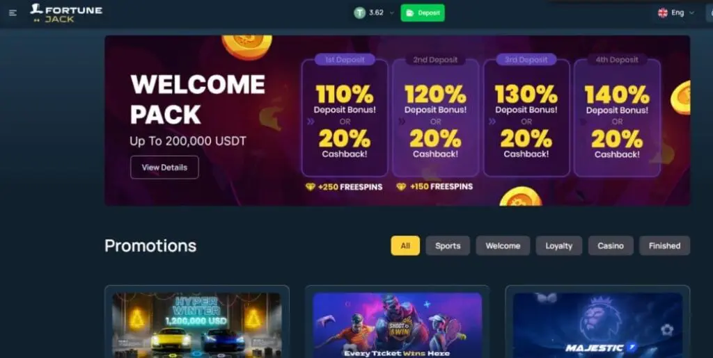Image resolution: width=713 pixels, height=358 pixels.
Task: Click the green Deposit button
Action: pos(423,13)
